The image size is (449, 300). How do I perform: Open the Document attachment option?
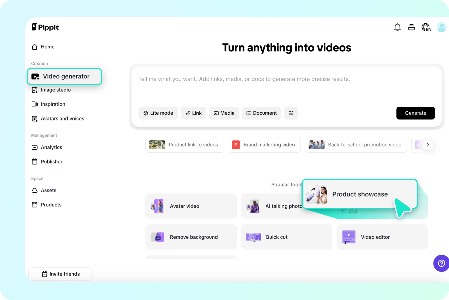(x=261, y=113)
